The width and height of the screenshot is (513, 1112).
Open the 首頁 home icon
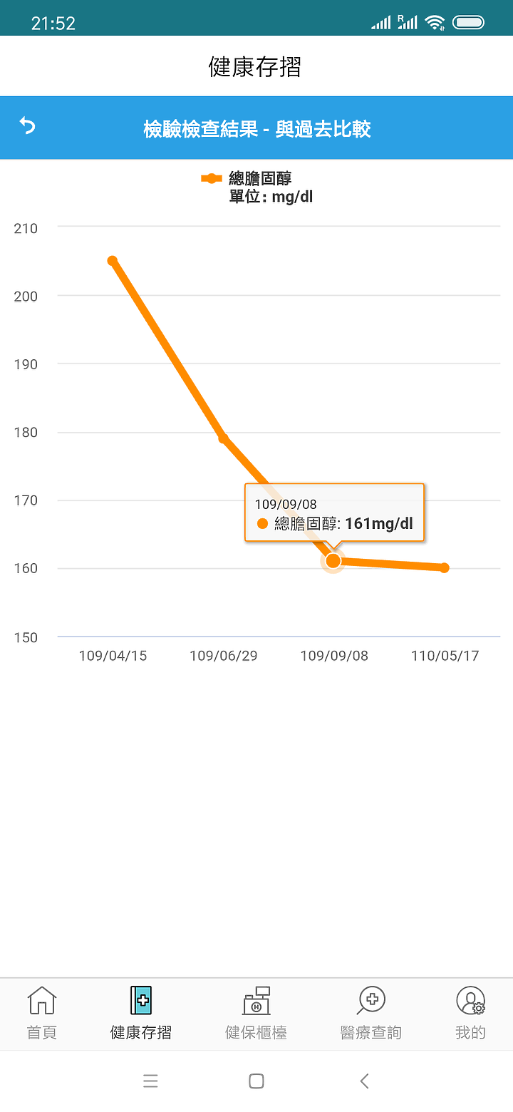(x=42, y=1000)
